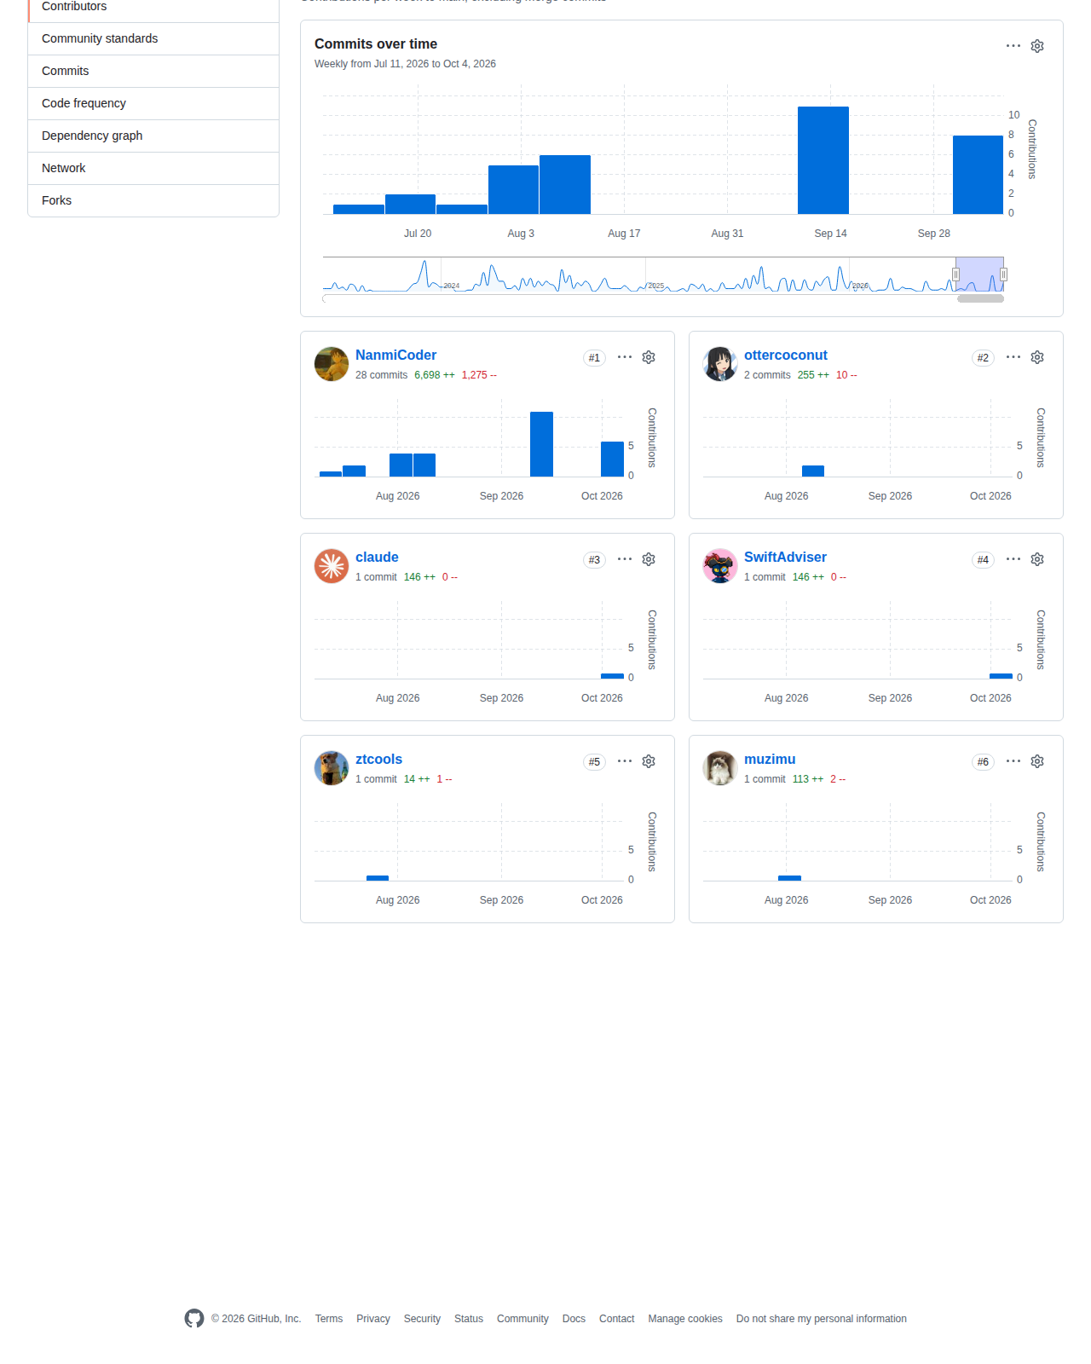Click the Sep 14 bar in Commits over time

[x=823, y=160]
